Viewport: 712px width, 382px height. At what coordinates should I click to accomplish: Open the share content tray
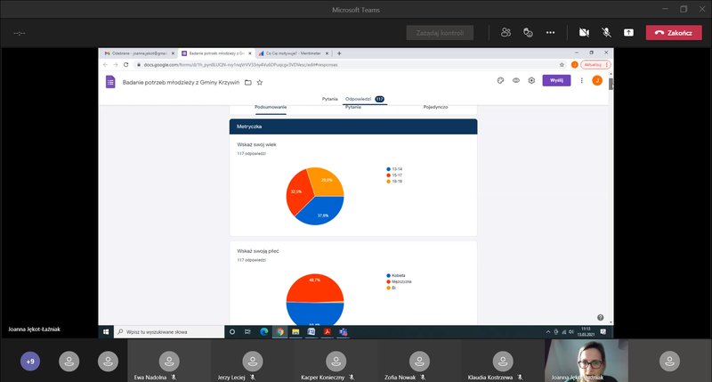(628, 32)
